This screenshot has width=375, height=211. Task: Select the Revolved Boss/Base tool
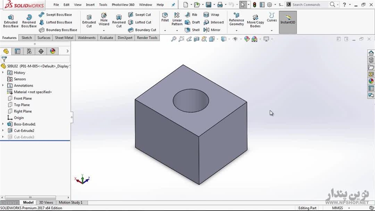coord(29,21)
